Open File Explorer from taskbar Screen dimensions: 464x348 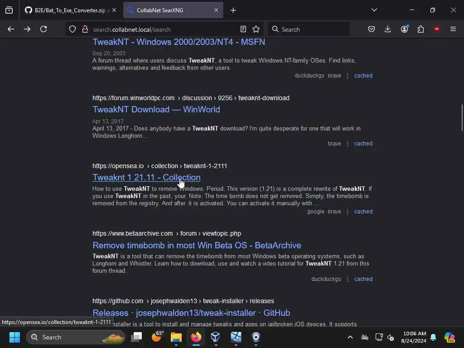[x=176, y=337]
